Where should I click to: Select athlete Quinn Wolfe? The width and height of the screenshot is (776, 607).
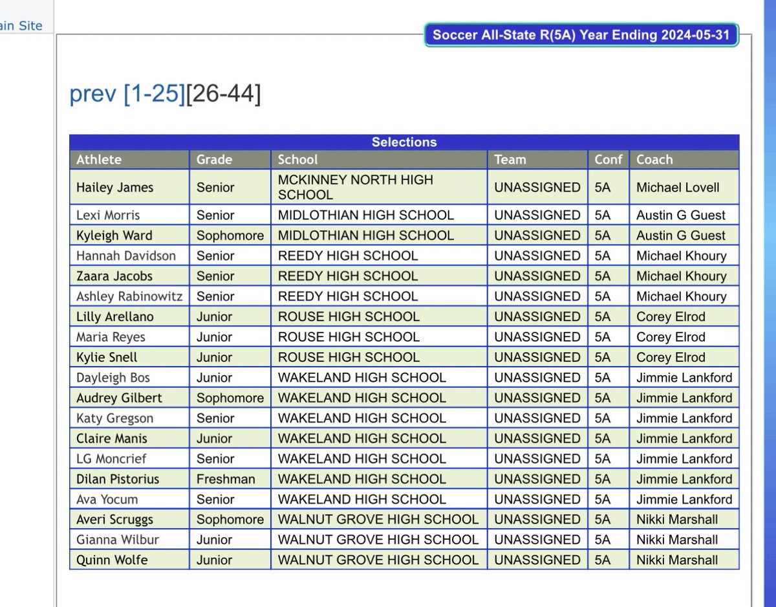[112, 560]
